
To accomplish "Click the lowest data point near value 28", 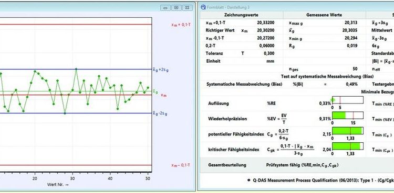I will click(x=65, y=113).
